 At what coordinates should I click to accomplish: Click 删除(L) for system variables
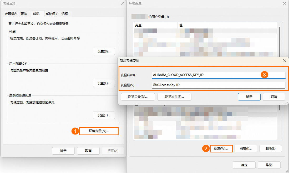271,148
